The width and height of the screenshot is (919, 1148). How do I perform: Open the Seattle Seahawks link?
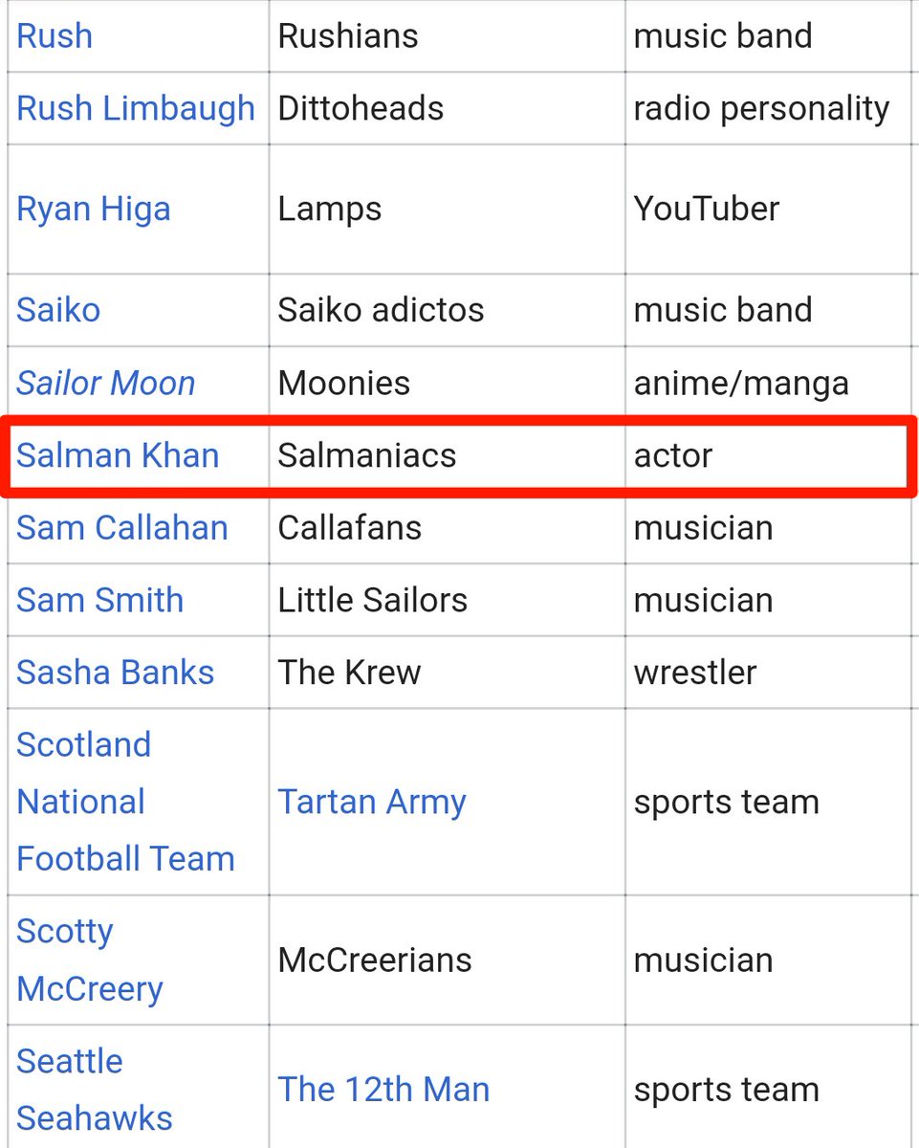(x=95, y=1090)
